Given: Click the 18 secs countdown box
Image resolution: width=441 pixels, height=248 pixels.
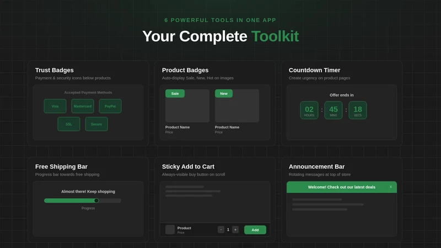Looking at the screenshot, I should [358, 110].
